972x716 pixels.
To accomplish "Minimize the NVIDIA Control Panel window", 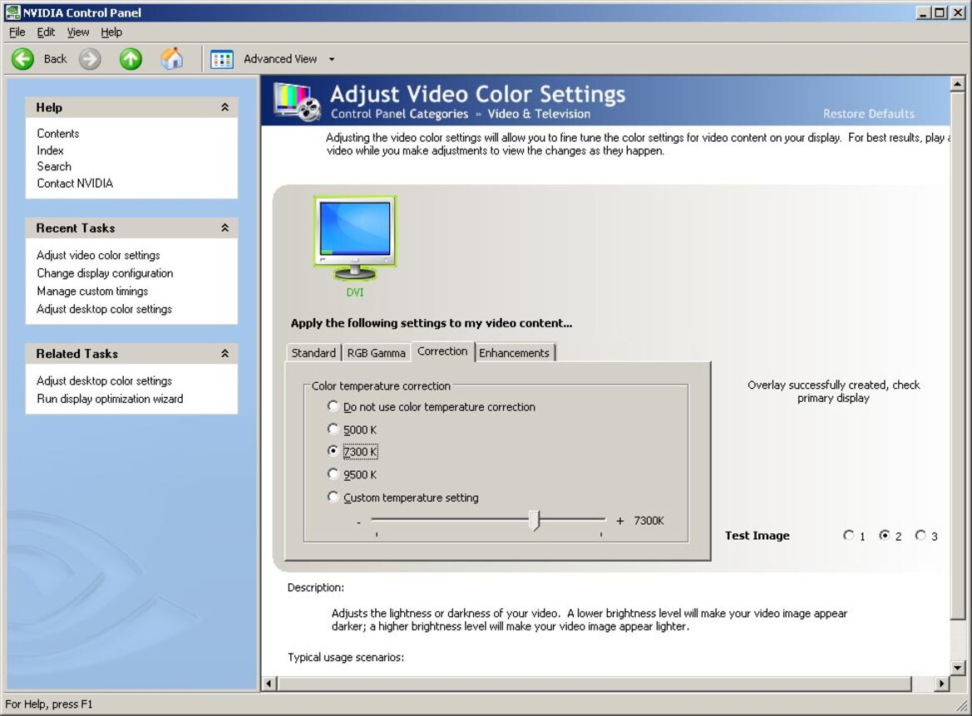I will click(x=924, y=12).
